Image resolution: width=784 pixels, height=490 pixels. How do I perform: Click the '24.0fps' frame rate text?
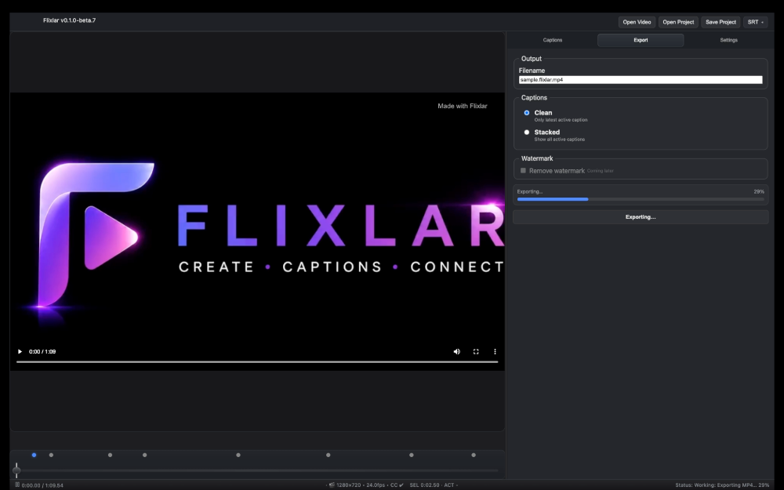click(376, 485)
